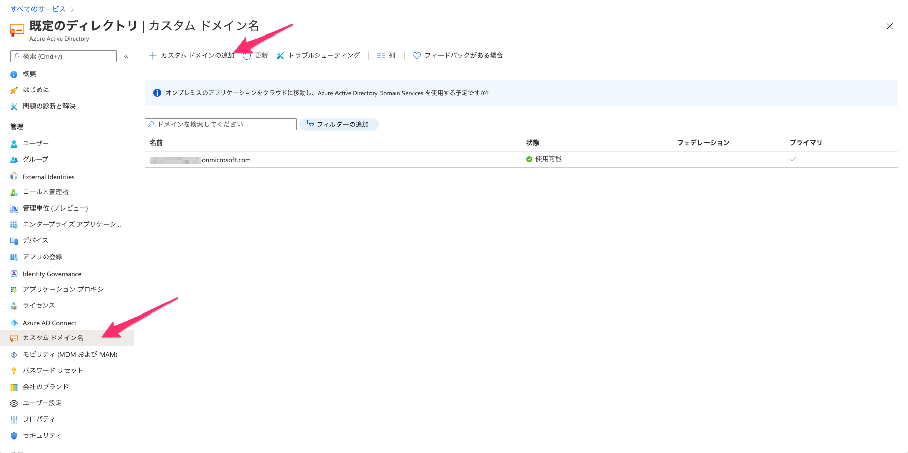908x453 pixels.
Task: Click the plus icon for カスタム ドメインの追加
Action: pos(152,56)
